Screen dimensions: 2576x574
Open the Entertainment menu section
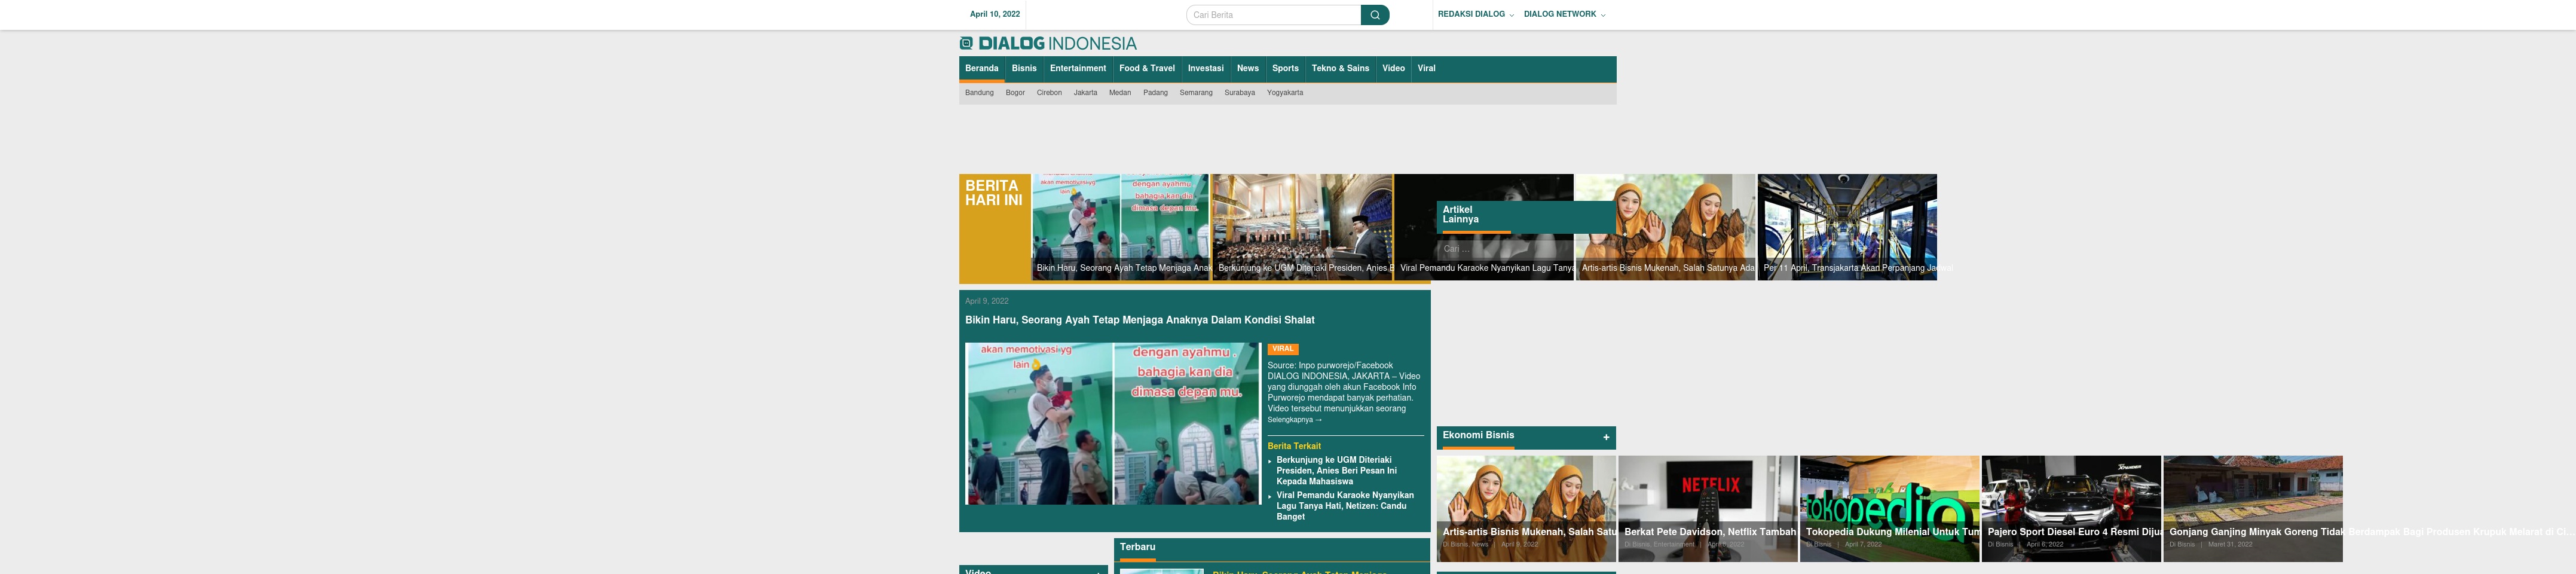tap(1077, 69)
